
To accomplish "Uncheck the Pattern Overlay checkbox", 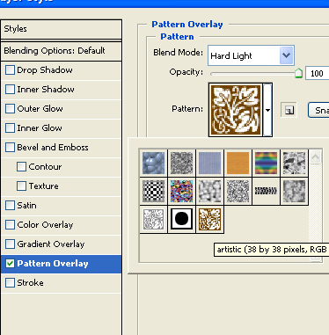I will point(10,264).
